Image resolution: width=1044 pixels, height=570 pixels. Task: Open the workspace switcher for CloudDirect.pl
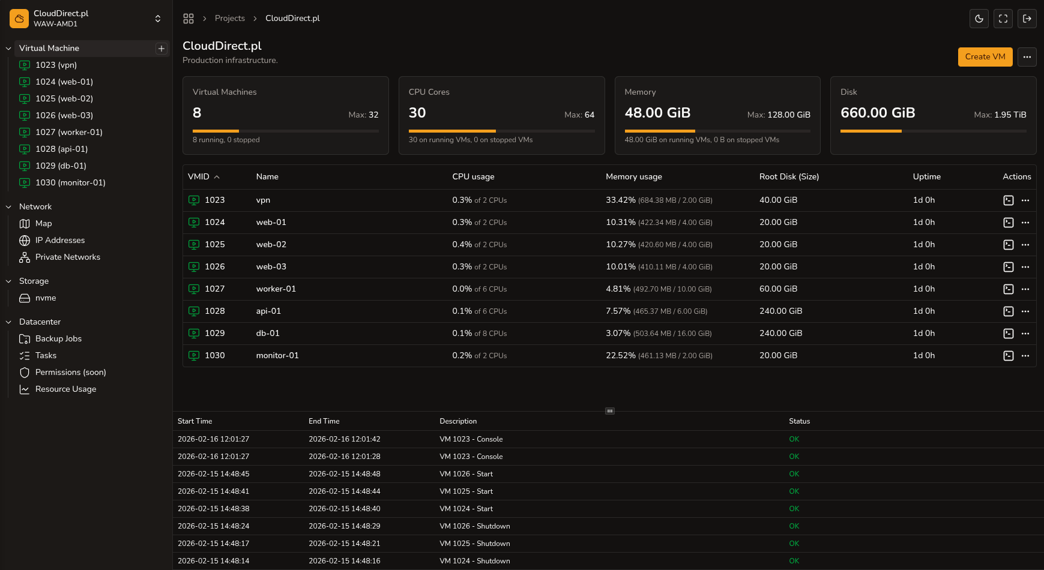pyautogui.click(x=158, y=18)
